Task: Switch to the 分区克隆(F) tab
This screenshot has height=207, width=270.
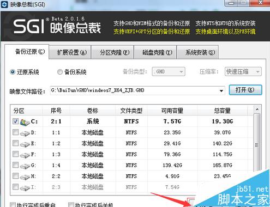Action: [112, 52]
